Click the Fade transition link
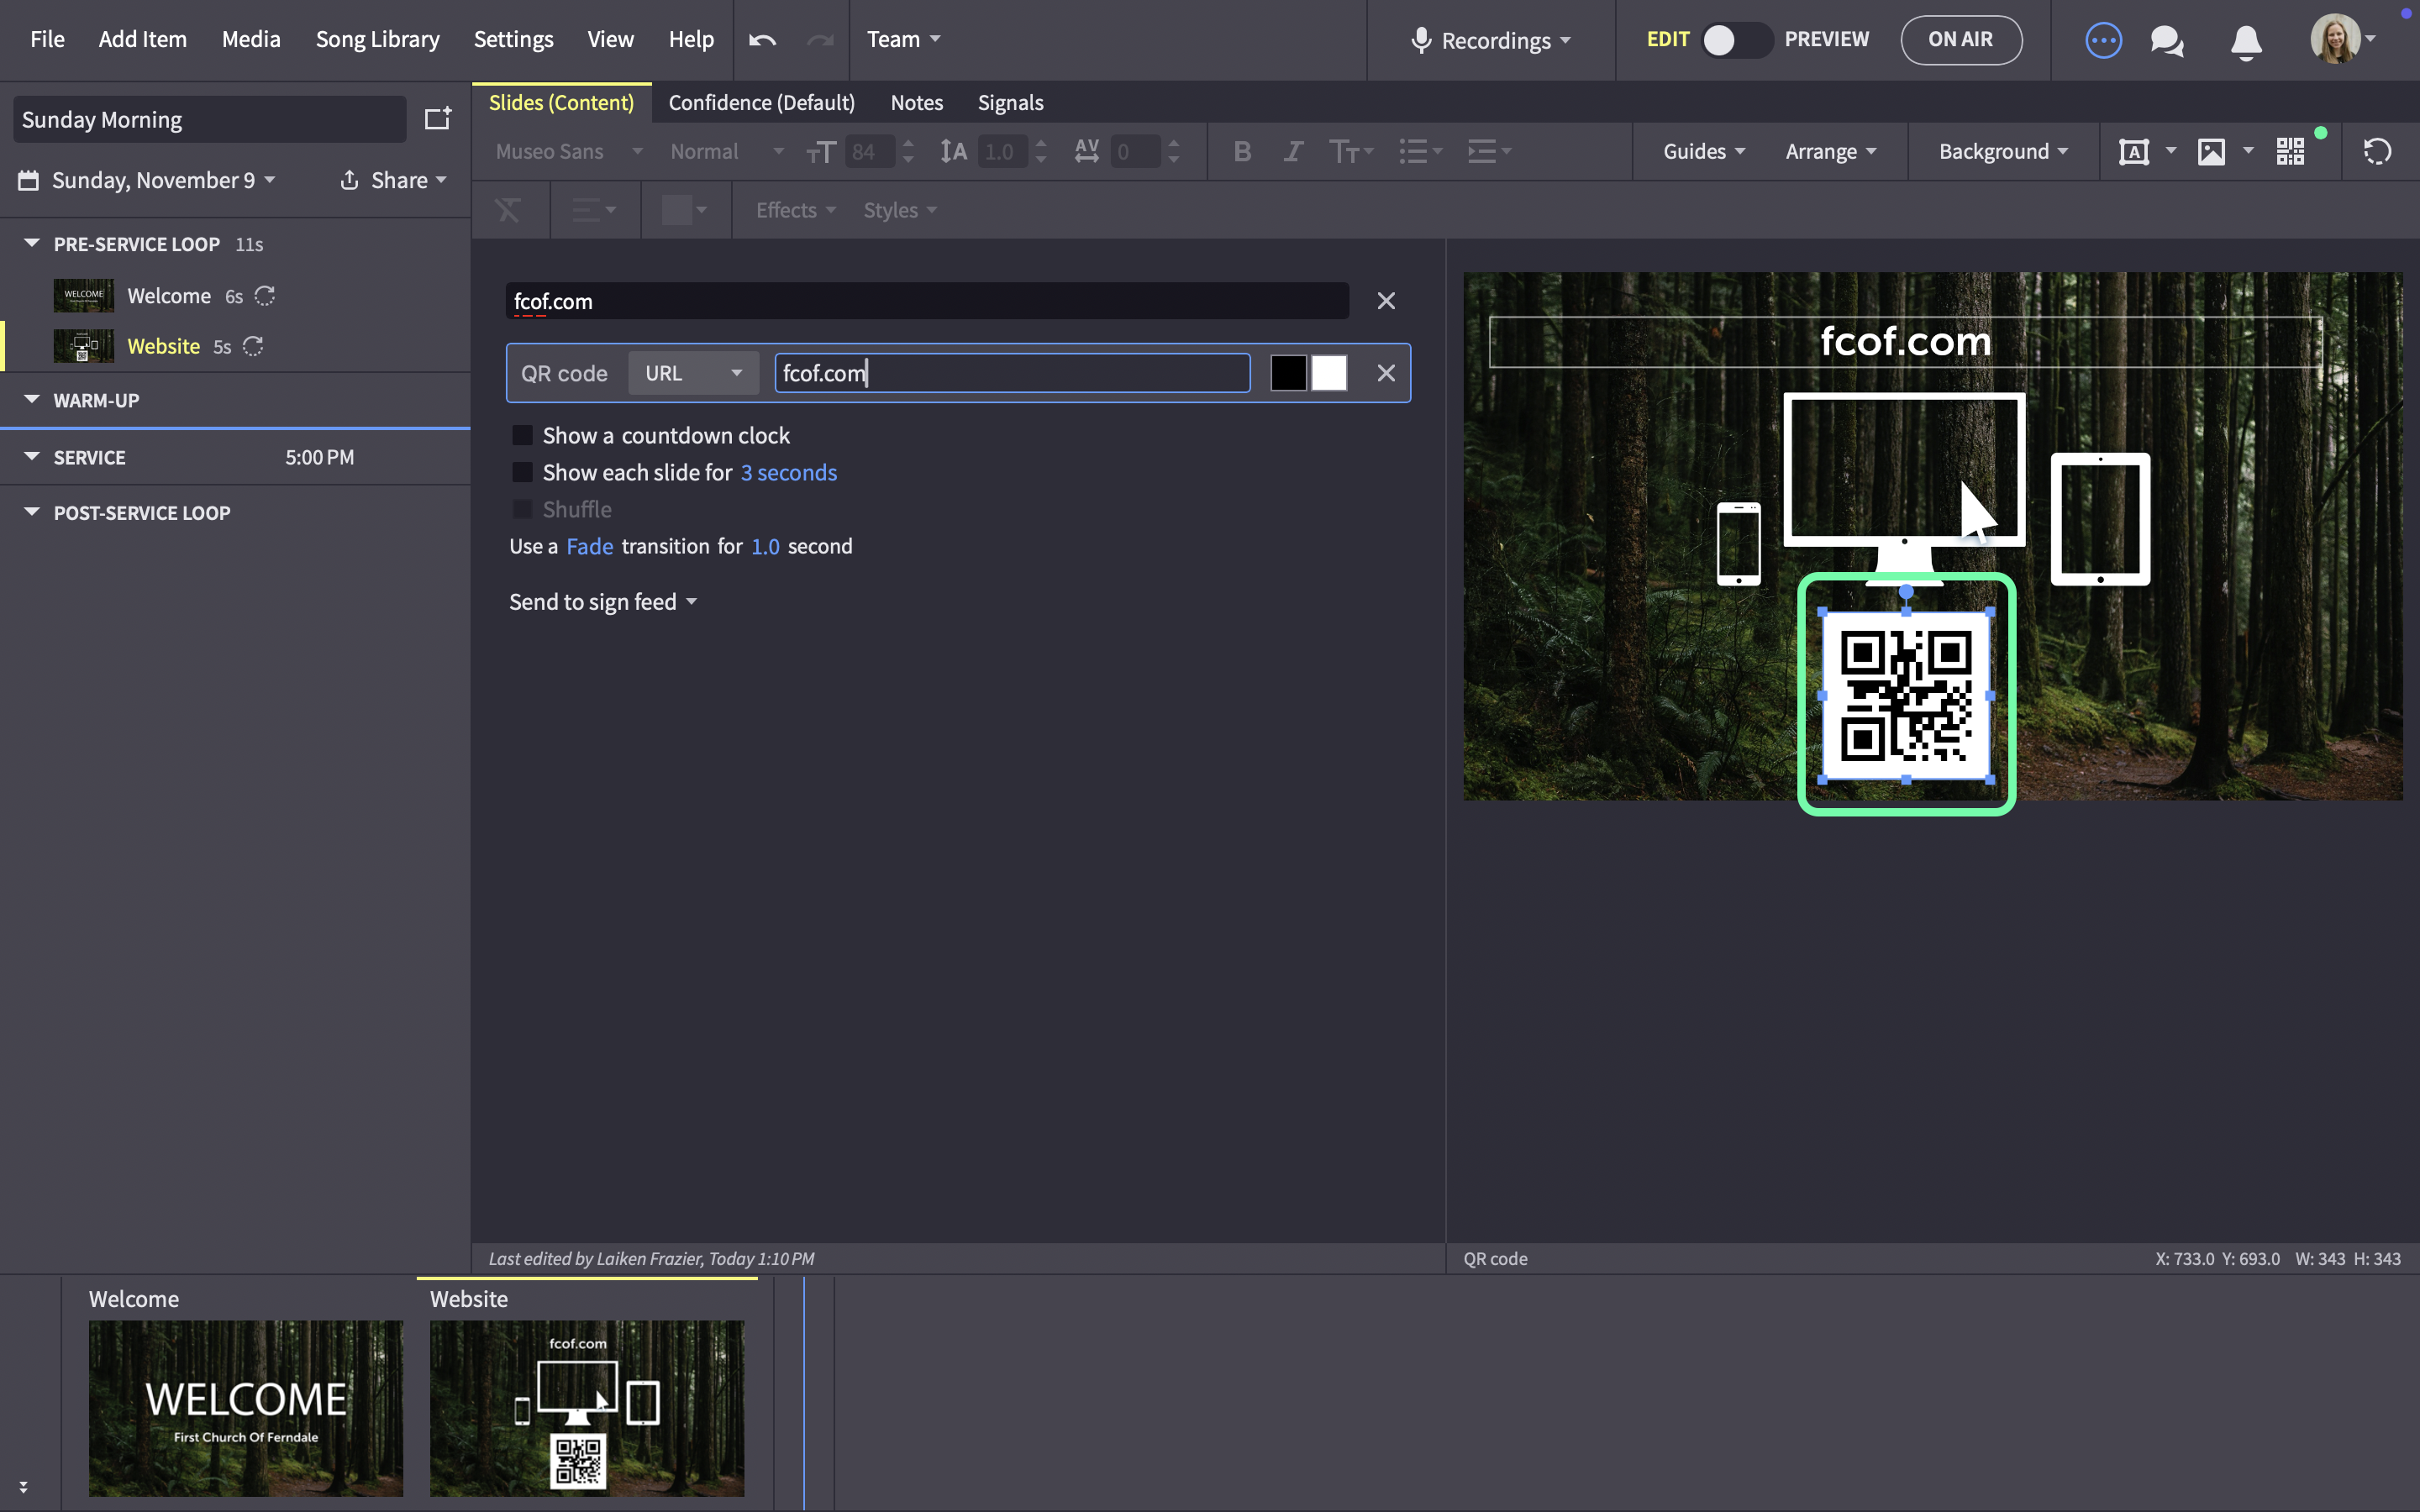Viewport: 2420px width, 1512px height. [x=589, y=546]
